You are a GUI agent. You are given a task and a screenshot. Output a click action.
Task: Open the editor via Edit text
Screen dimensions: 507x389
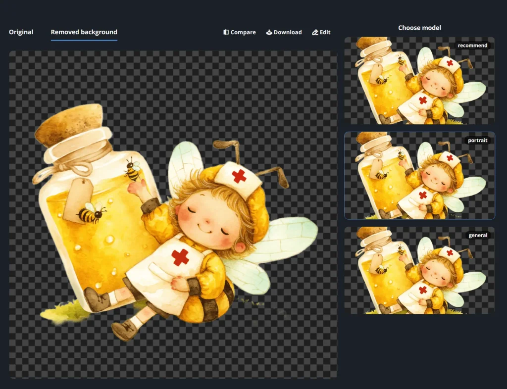(325, 32)
